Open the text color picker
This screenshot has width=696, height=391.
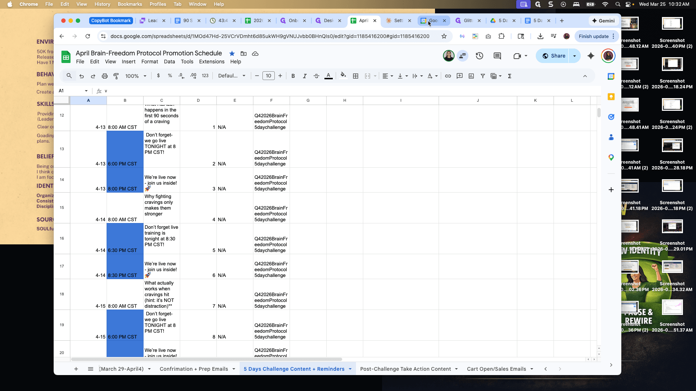328,76
